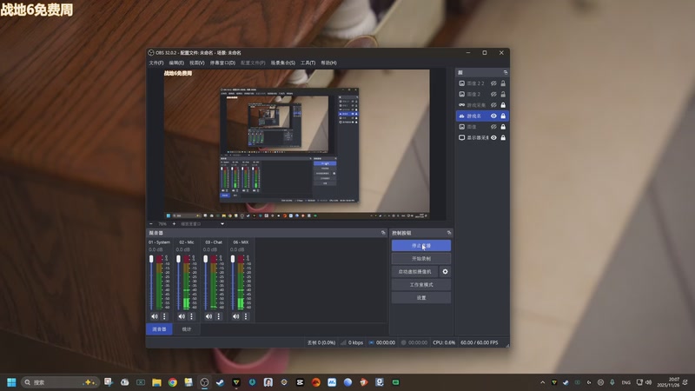Undock the audio mixer panel
This screenshot has height=391, width=695.
pyautogui.click(x=383, y=233)
